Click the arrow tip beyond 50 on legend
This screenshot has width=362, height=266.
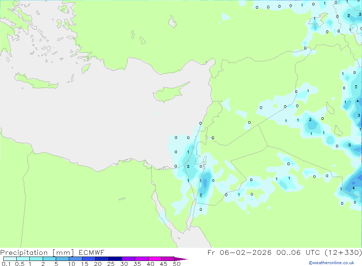coord(181,259)
